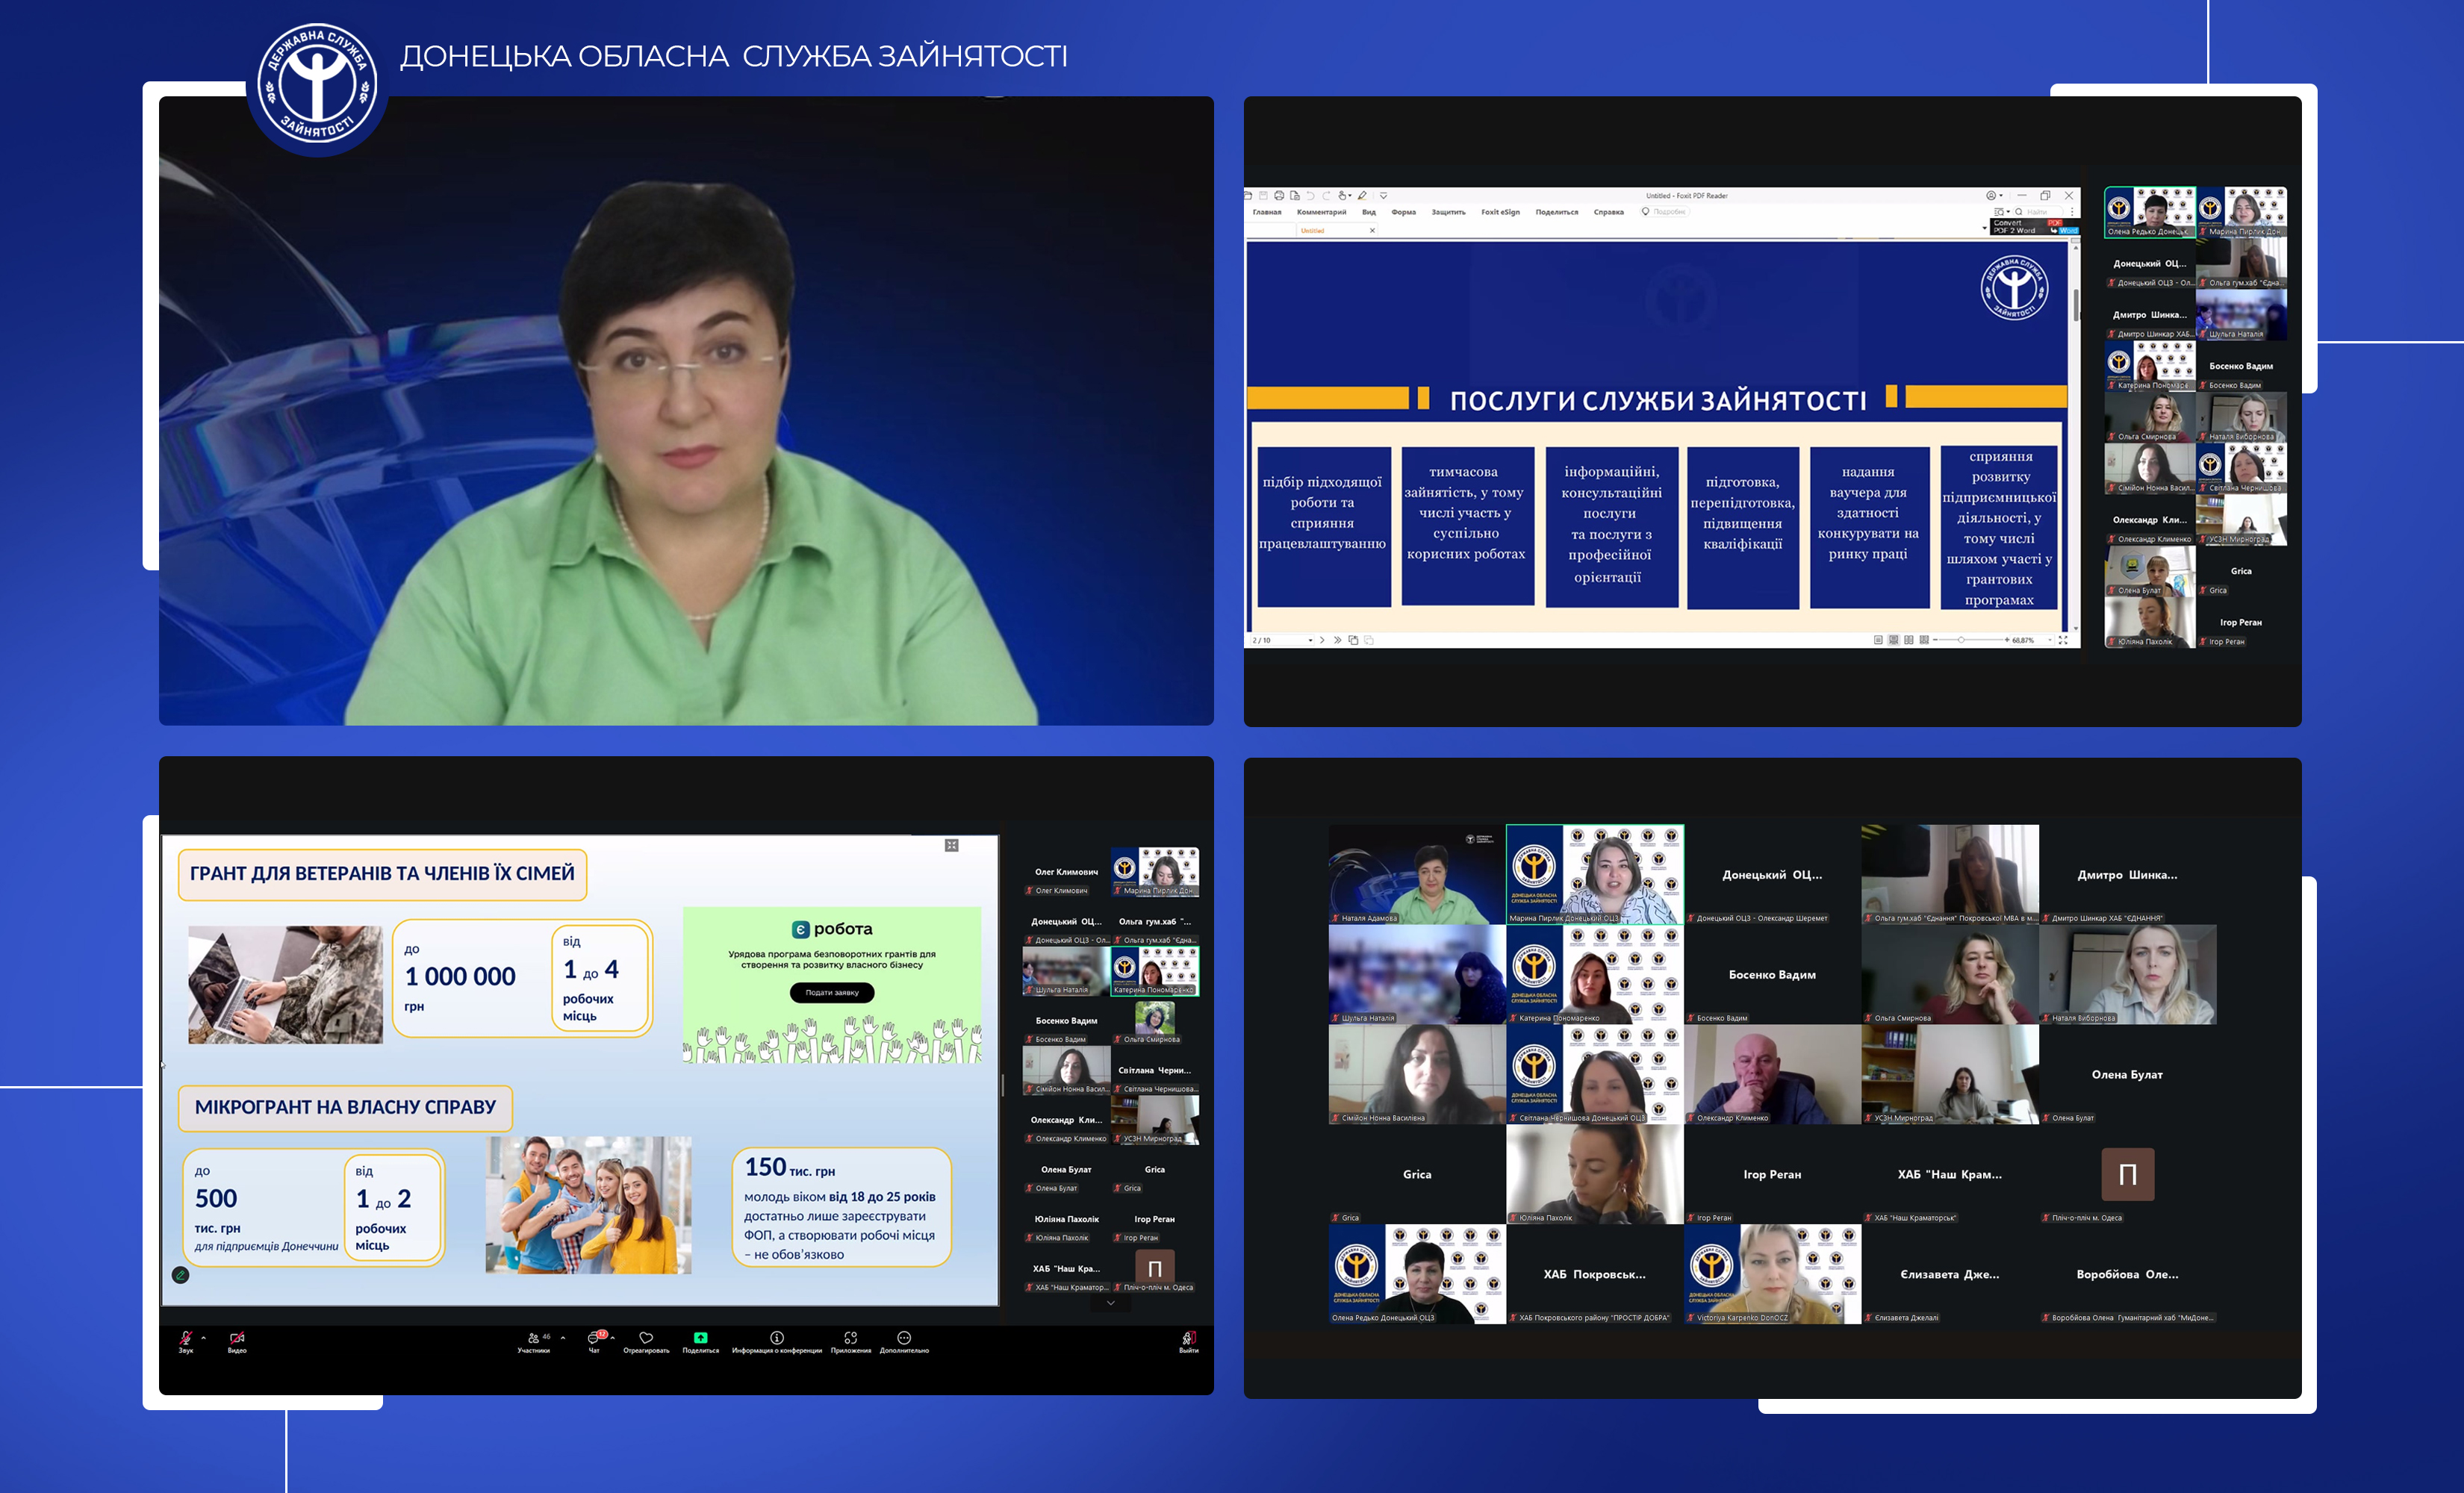The image size is (2464, 1493).
Task: Open the Чат chat icon
Action: (594, 1338)
